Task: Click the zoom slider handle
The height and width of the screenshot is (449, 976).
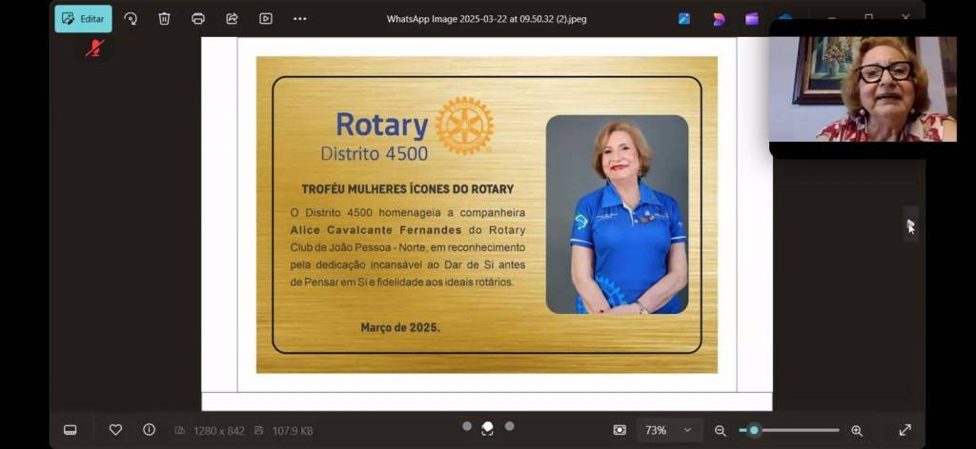Action: 754,430
